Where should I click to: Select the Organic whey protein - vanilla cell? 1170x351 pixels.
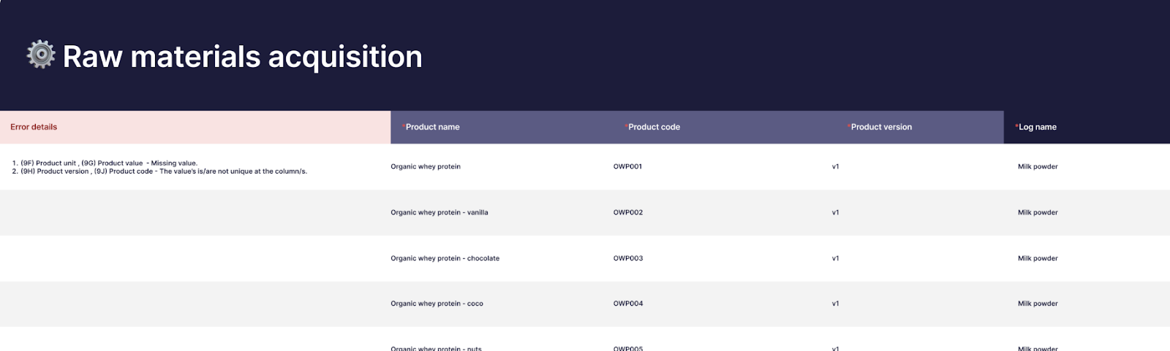click(x=439, y=212)
